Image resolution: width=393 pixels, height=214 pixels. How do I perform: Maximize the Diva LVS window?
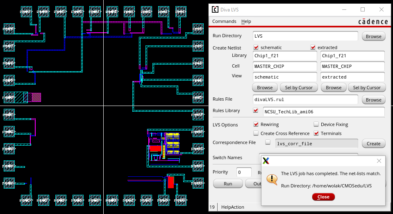(363, 9)
